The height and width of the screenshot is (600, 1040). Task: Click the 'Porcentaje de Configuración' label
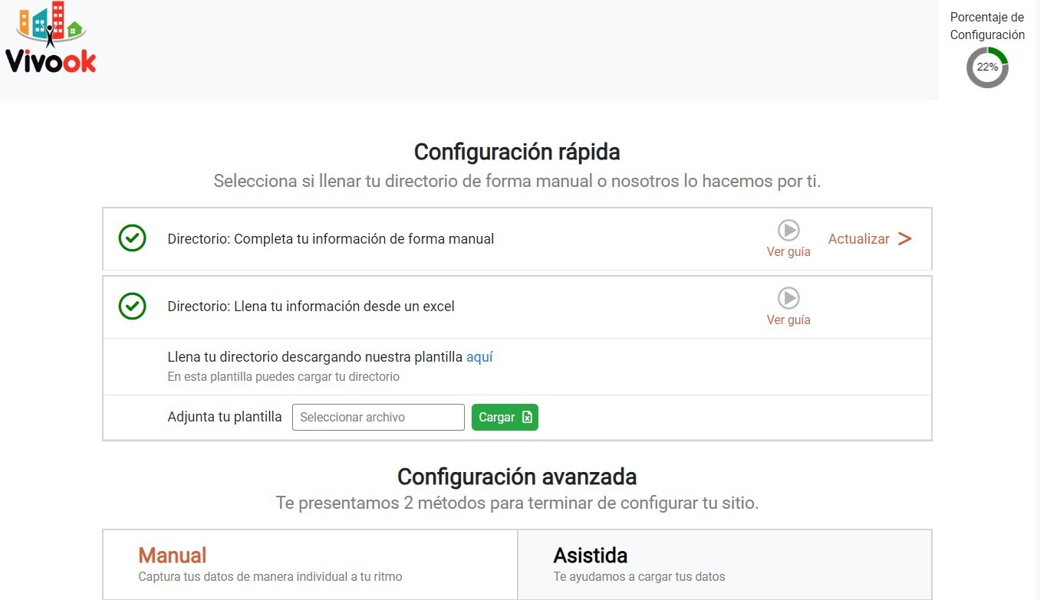click(987, 26)
